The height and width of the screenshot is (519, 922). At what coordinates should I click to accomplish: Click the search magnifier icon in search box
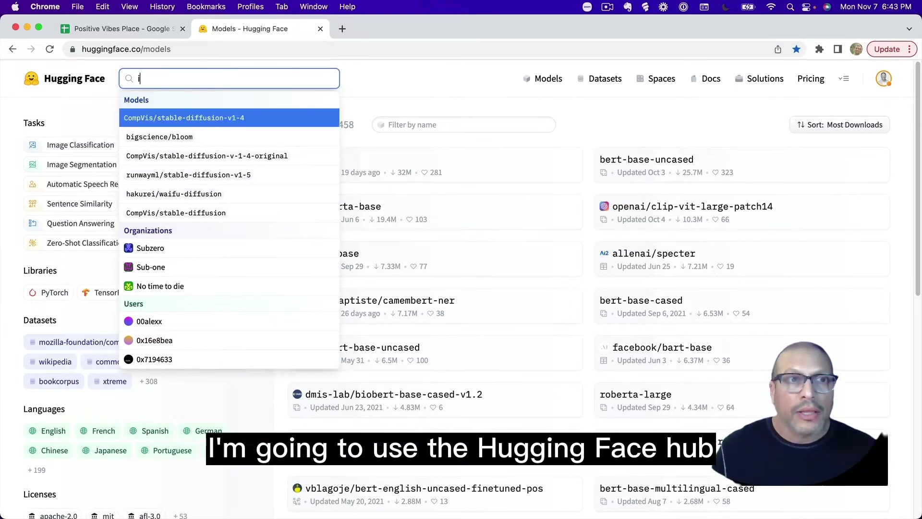click(129, 78)
